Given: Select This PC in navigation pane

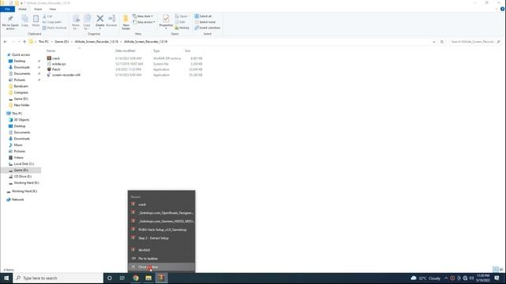Looking at the screenshot, I should coord(17,114).
